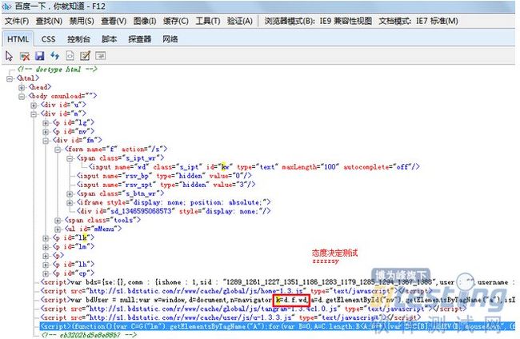This screenshot has width=520, height=339.
Task: Select the div id="sd_1346595068573" row
Action: (174, 211)
